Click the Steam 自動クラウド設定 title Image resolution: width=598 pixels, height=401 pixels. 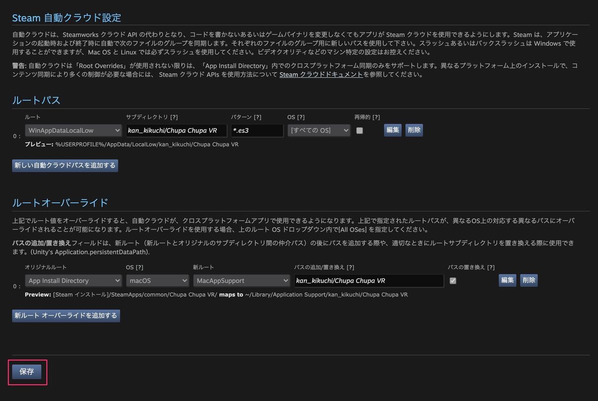[67, 18]
